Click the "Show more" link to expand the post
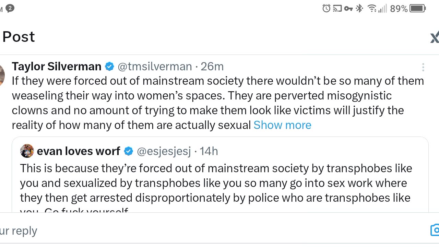Image resolution: width=439 pixels, height=247 pixels. click(x=282, y=125)
